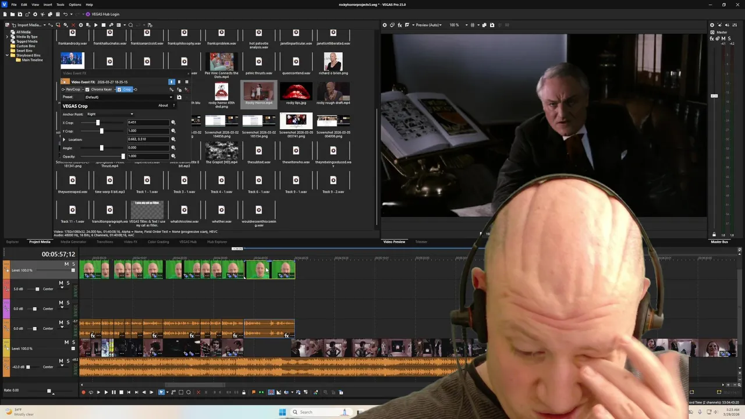Viewport: 745px width, 419px height.
Task: Select the Normal Edit arrow tool
Action: (161, 392)
